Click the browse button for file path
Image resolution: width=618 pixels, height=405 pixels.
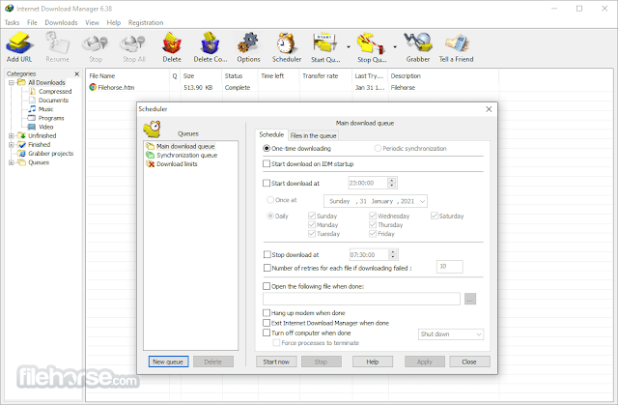point(470,300)
